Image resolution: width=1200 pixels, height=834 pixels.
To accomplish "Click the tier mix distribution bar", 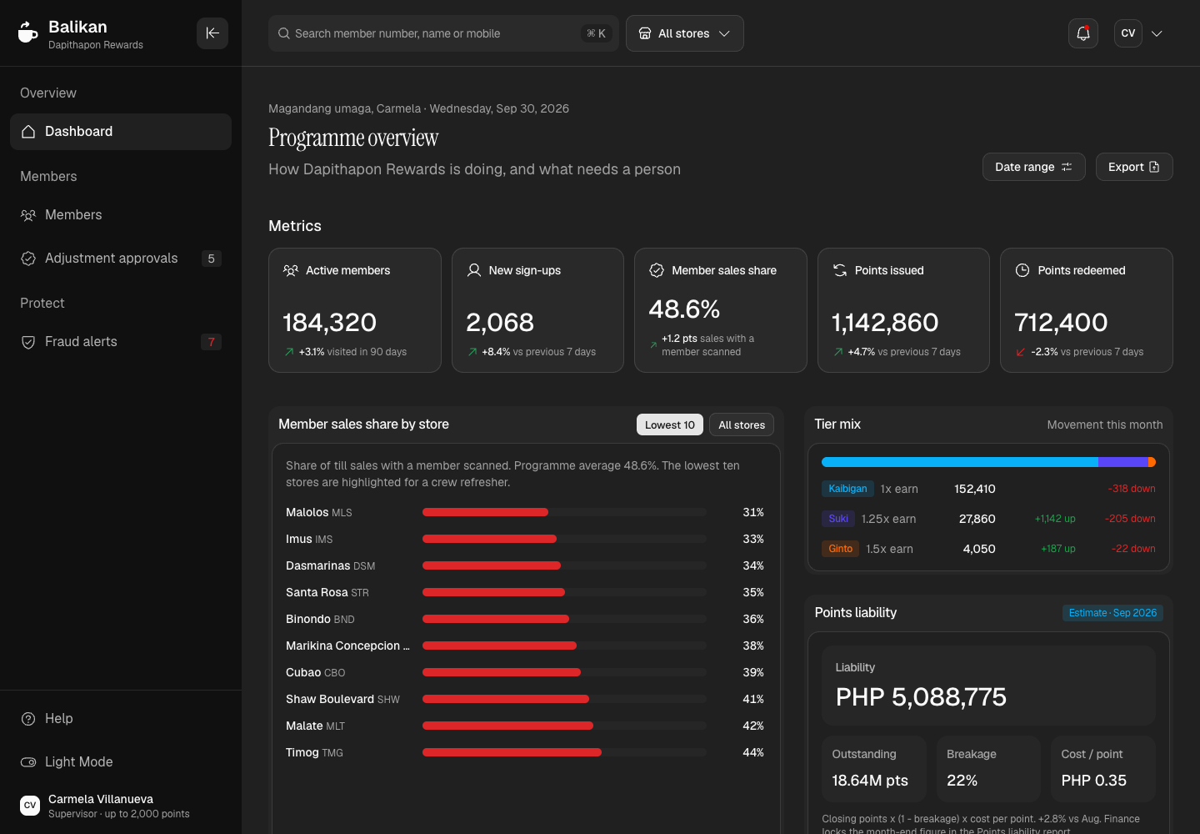I will point(988,462).
